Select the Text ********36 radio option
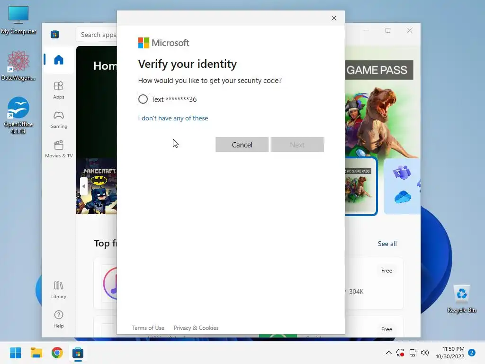Image resolution: width=485 pixels, height=364 pixels. coord(143,99)
